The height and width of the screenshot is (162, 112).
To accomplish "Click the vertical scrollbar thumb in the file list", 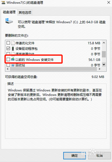I will 104,54.
